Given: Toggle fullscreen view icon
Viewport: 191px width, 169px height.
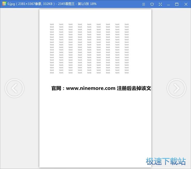Looking at the screenshot, I should point(160,4).
